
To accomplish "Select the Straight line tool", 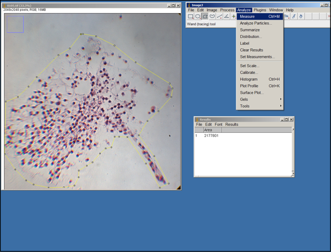I will click(219, 17).
